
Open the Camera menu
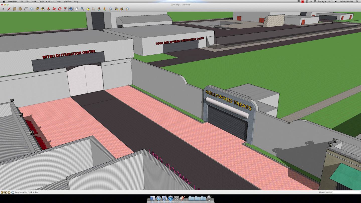(50, 2)
